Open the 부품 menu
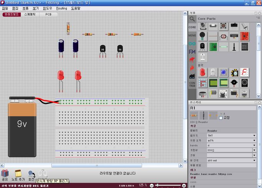This screenshot has width=262, height=188. point(25,8)
